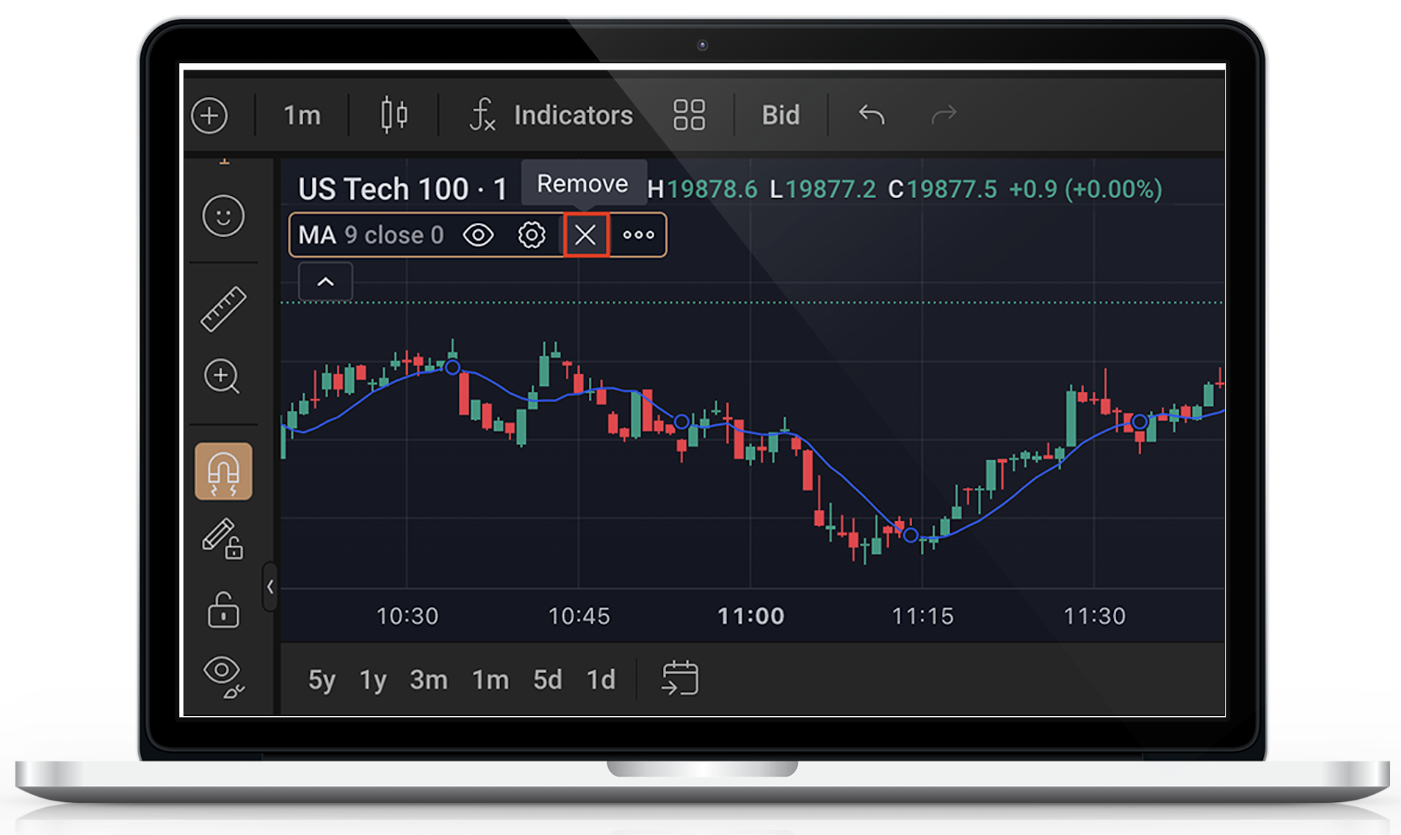The height and width of the screenshot is (835, 1401).
Task: Open the layout grid selector
Action: point(689,115)
